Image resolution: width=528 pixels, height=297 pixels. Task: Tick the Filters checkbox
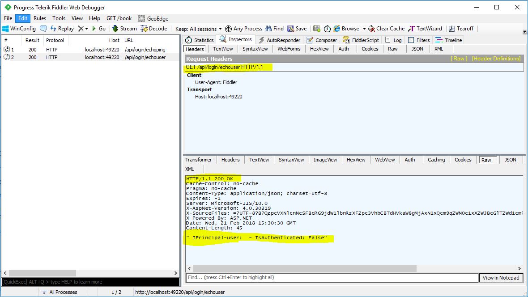click(x=411, y=40)
